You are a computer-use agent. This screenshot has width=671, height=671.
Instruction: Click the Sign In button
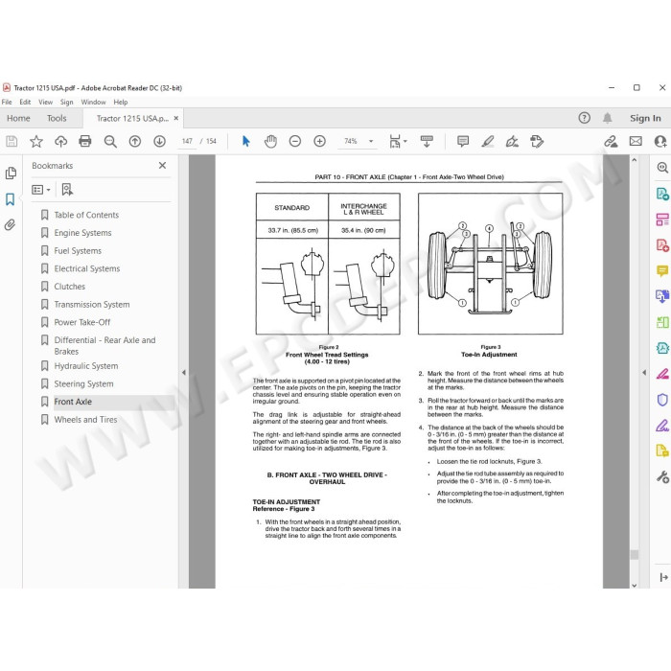point(645,118)
